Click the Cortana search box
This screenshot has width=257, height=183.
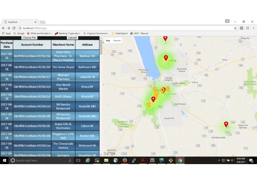41,160
